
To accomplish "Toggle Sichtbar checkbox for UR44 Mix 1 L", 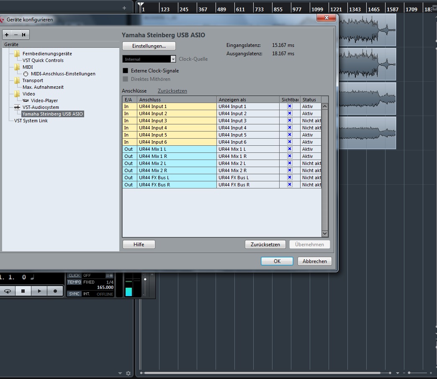I will pos(290,149).
